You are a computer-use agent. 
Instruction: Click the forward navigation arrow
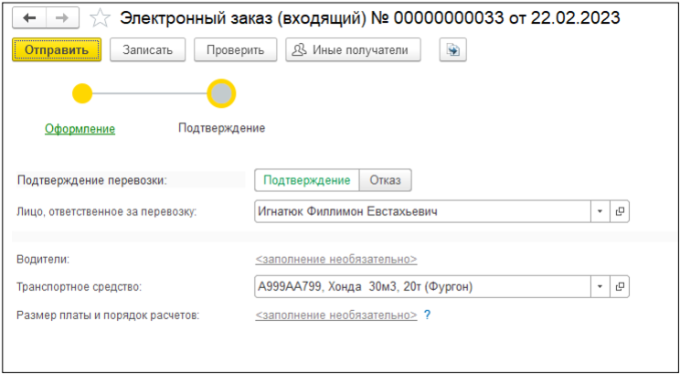point(62,18)
